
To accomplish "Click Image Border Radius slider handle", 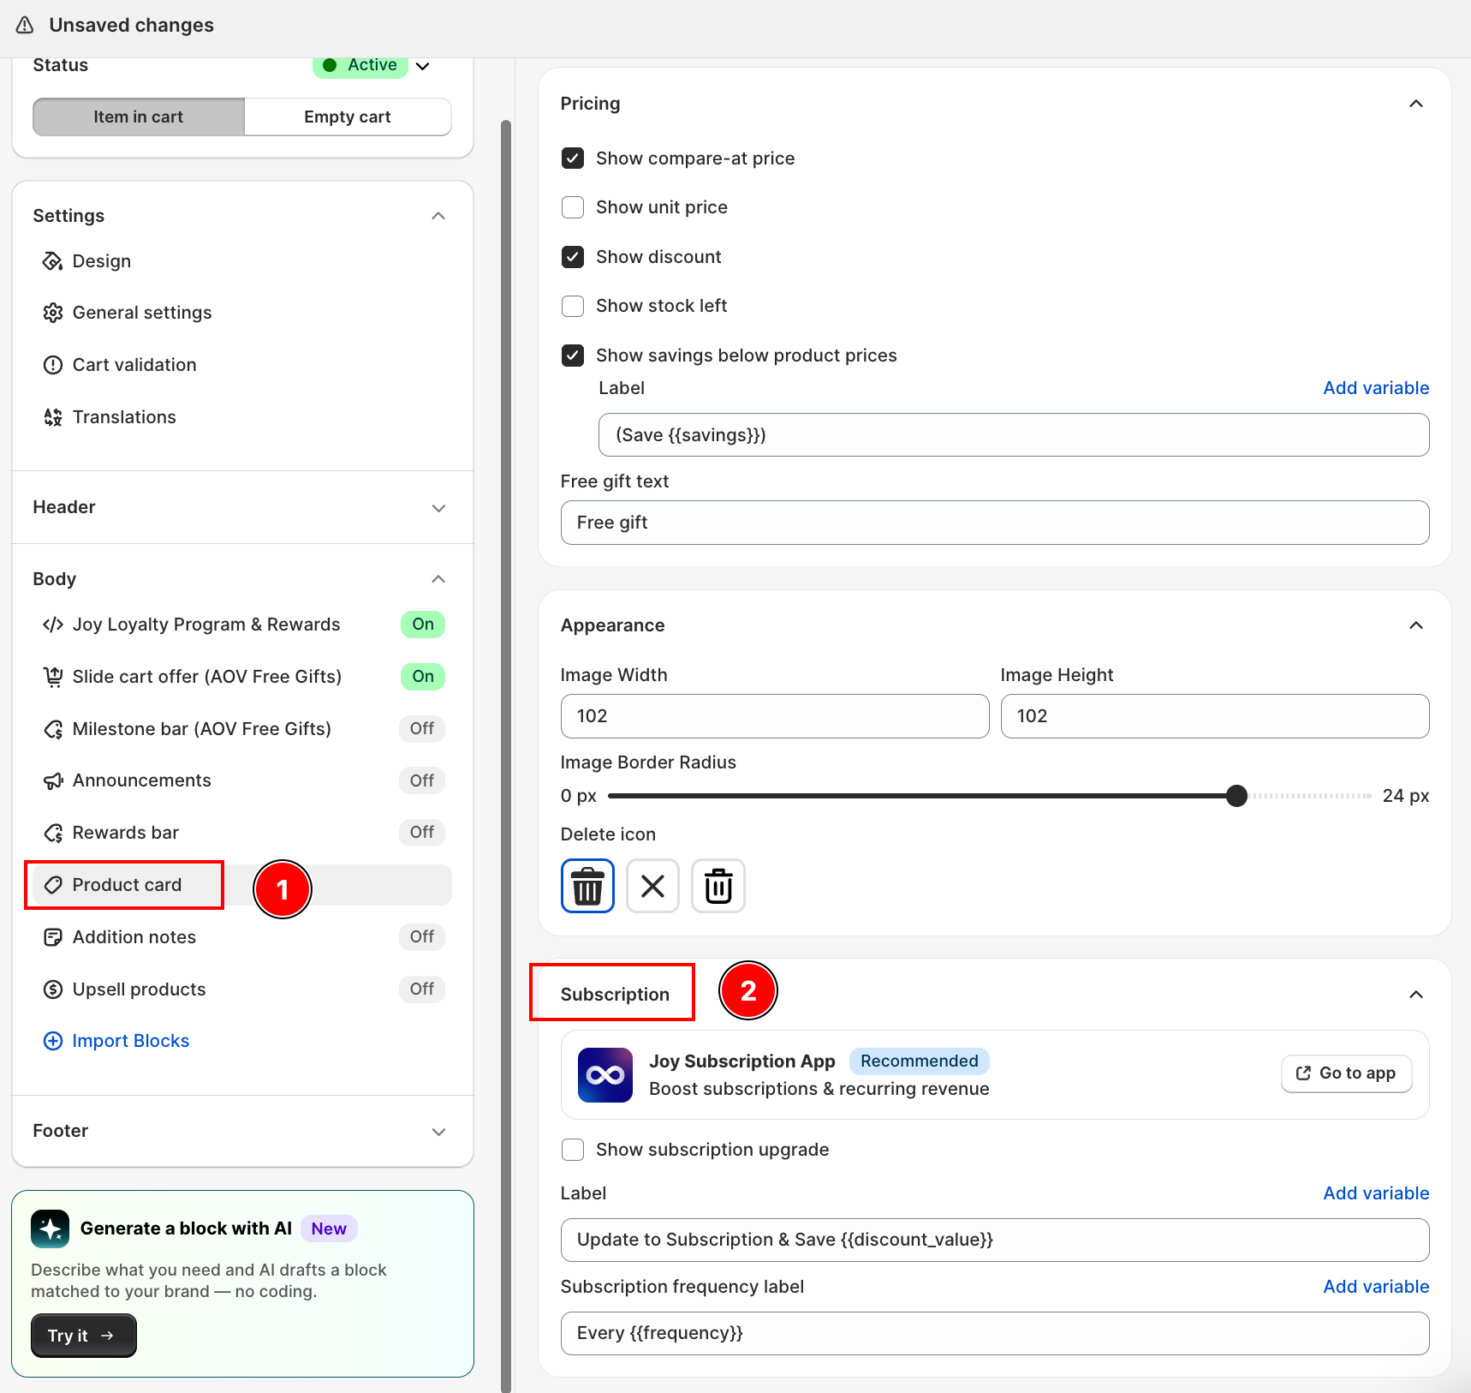I will click(x=1236, y=796).
